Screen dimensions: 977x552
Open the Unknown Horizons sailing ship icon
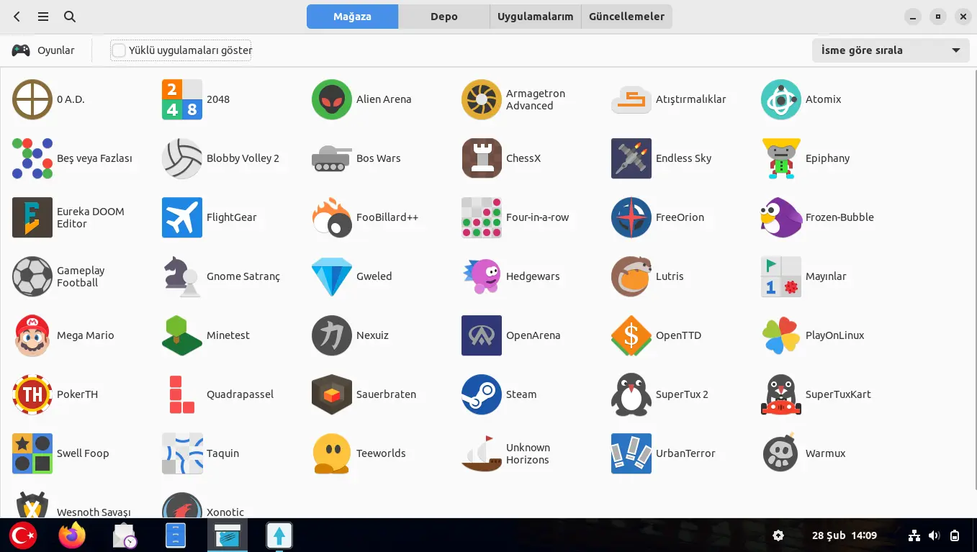point(482,453)
